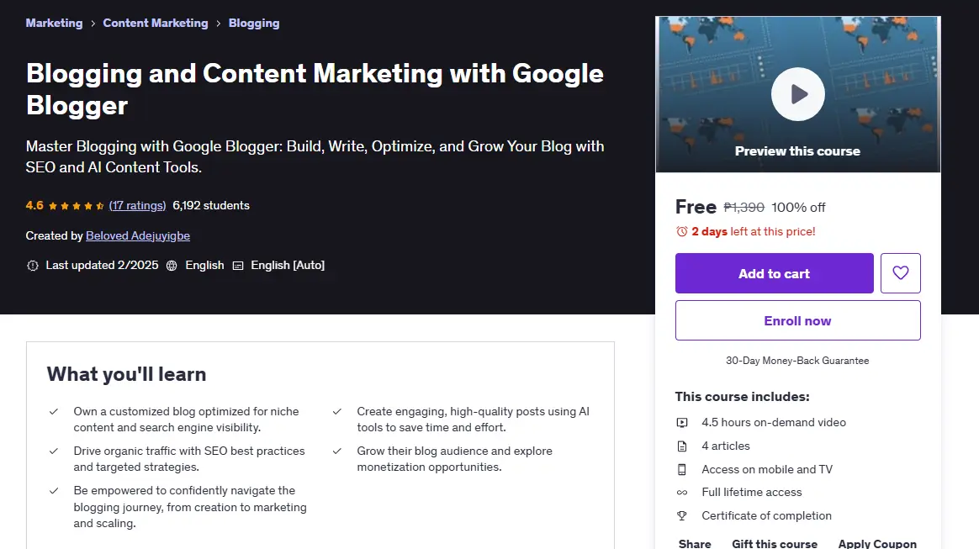The width and height of the screenshot is (979, 549).
Task: Click the 'Free' price label
Action: [696, 207]
